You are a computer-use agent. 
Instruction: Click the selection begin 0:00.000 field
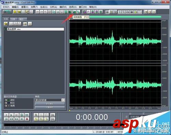point(135,117)
